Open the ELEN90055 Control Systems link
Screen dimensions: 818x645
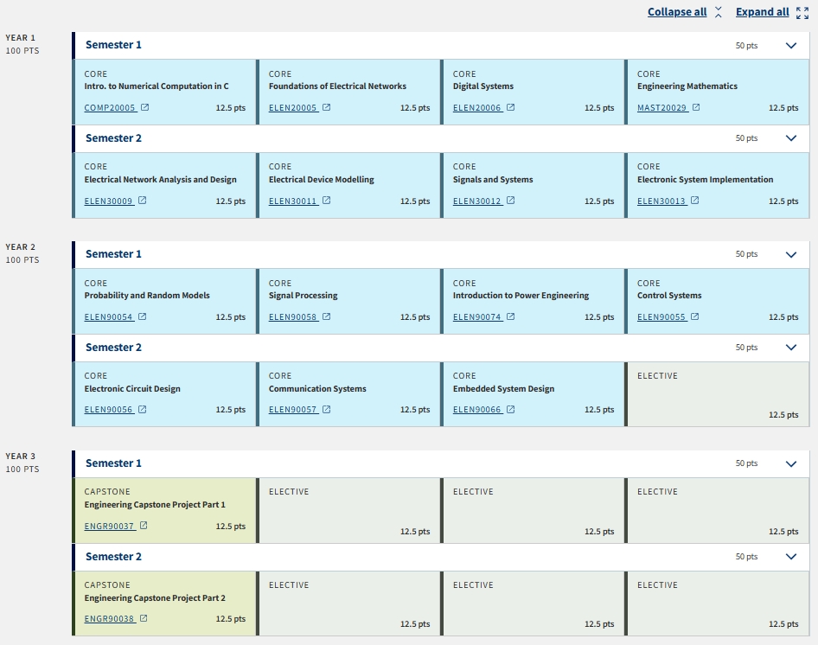tap(661, 317)
